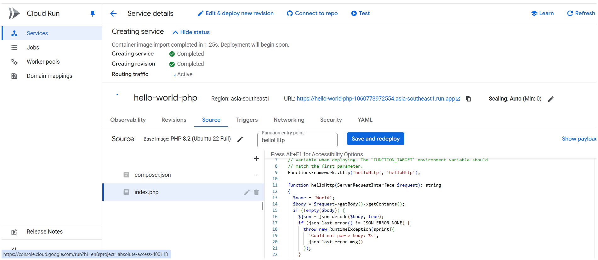Click Save and redeploy
Viewport: 598px width, 260px height.
pos(375,139)
